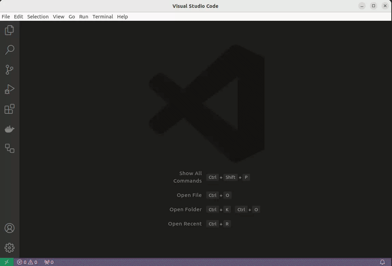Open the Source Control view icon

tap(10, 69)
